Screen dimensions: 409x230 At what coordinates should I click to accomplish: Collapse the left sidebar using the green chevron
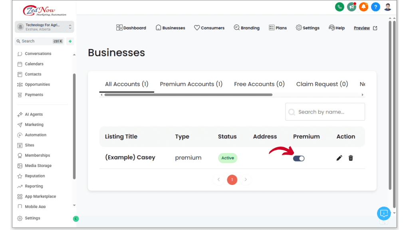76,218
